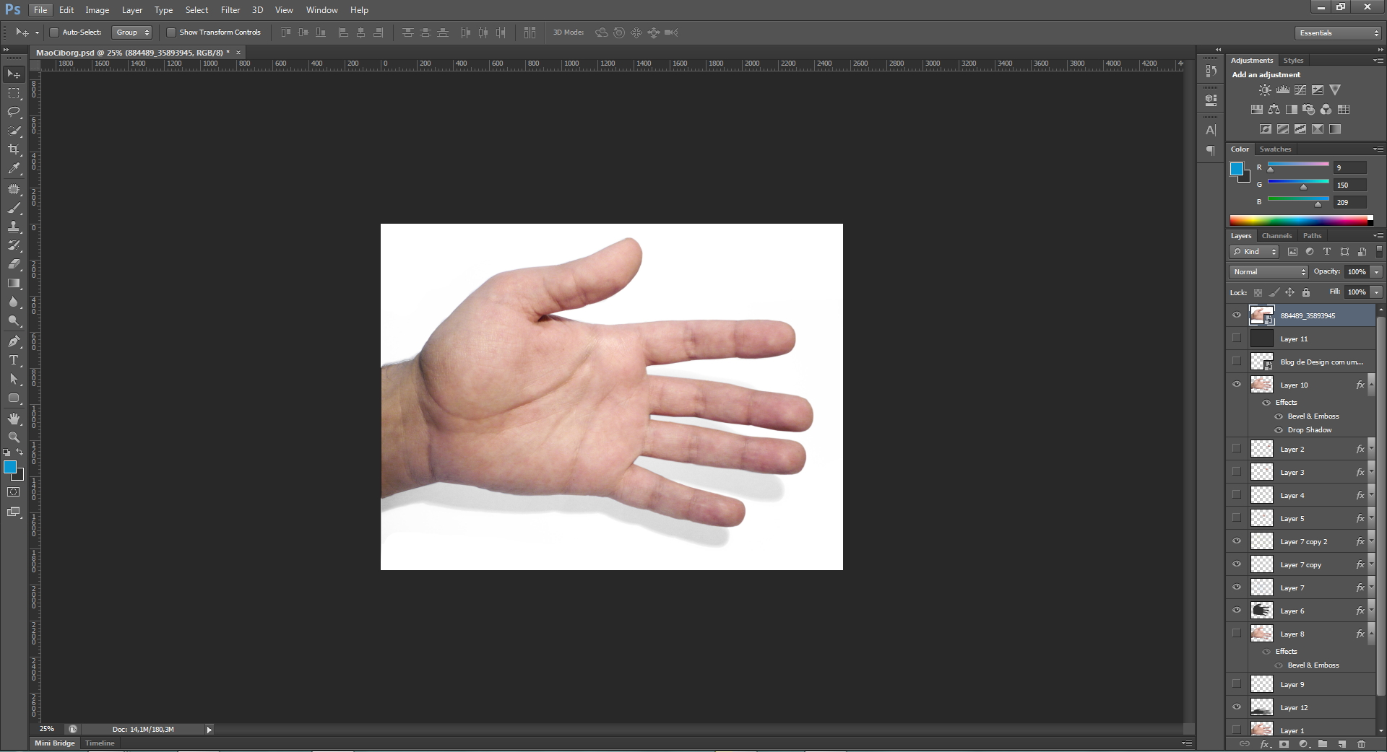Activate the Zoom tool
1387x752 pixels.
coord(14,437)
